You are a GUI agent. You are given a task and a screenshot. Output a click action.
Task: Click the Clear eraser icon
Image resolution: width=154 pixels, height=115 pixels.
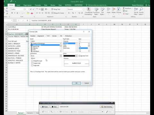[x=124, y=14]
